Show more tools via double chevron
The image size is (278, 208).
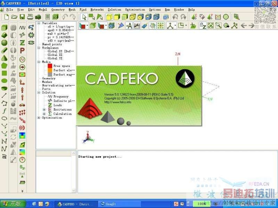(x=22, y=191)
